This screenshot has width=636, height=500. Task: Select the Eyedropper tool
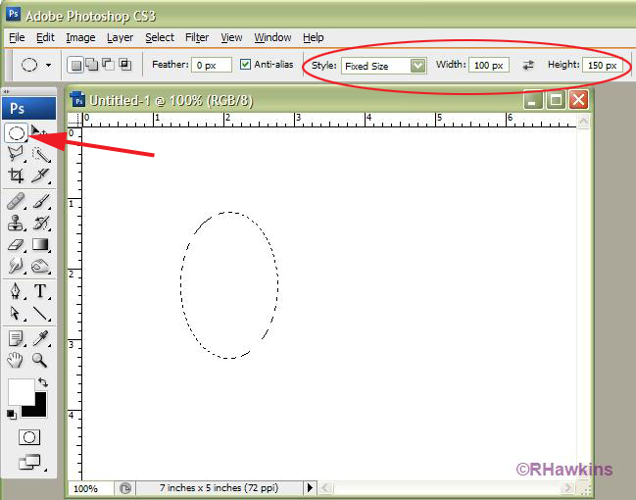[x=41, y=338]
